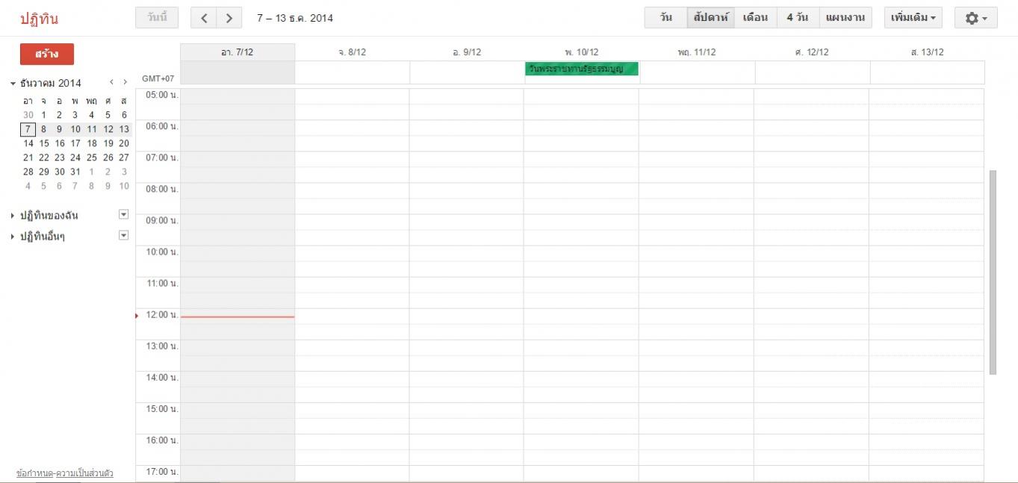Click the พฤ. 11/12 day header
Screen dimensions: 1018x483
(696, 52)
